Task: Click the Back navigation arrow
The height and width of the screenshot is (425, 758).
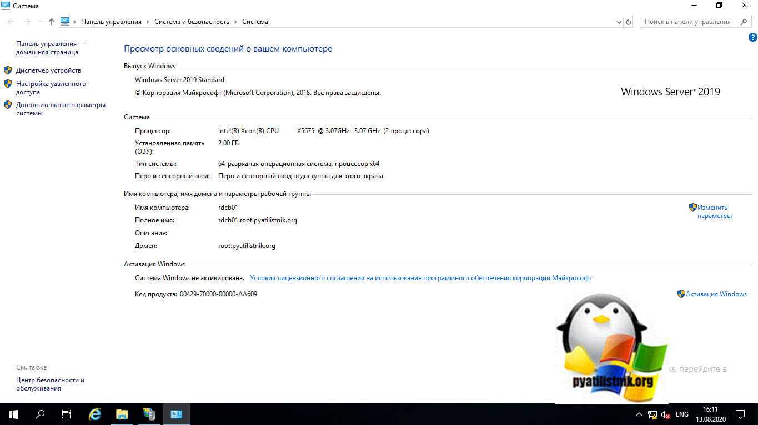Action: pyautogui.click(x=11, y=22)
